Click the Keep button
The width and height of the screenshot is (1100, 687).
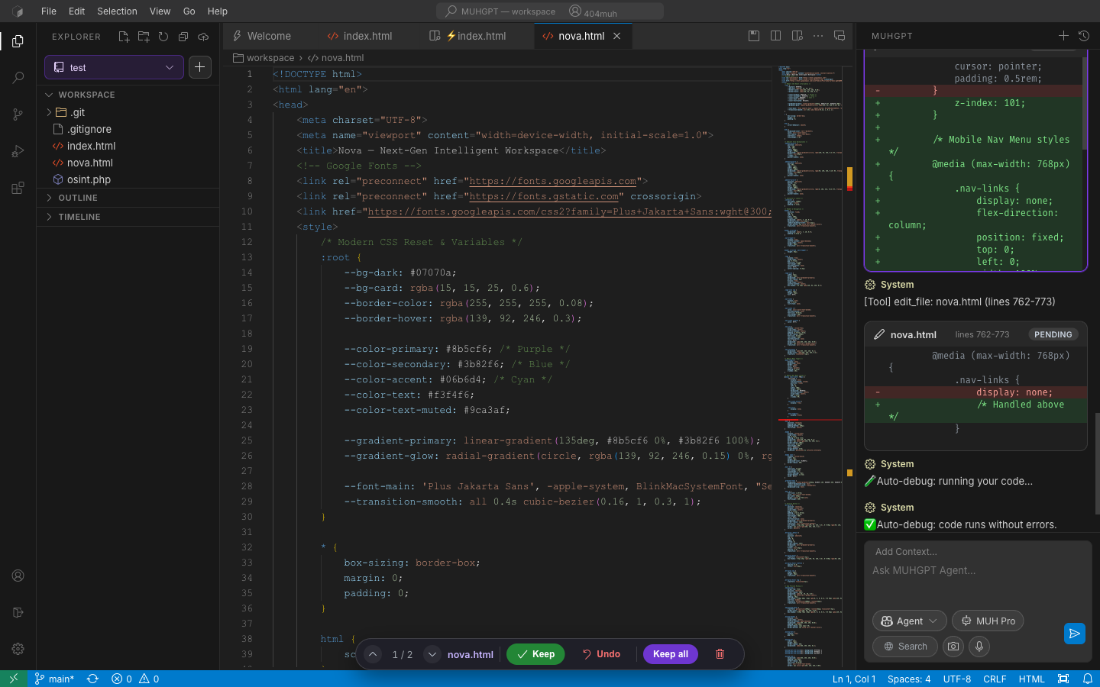(x=535, y=654)
